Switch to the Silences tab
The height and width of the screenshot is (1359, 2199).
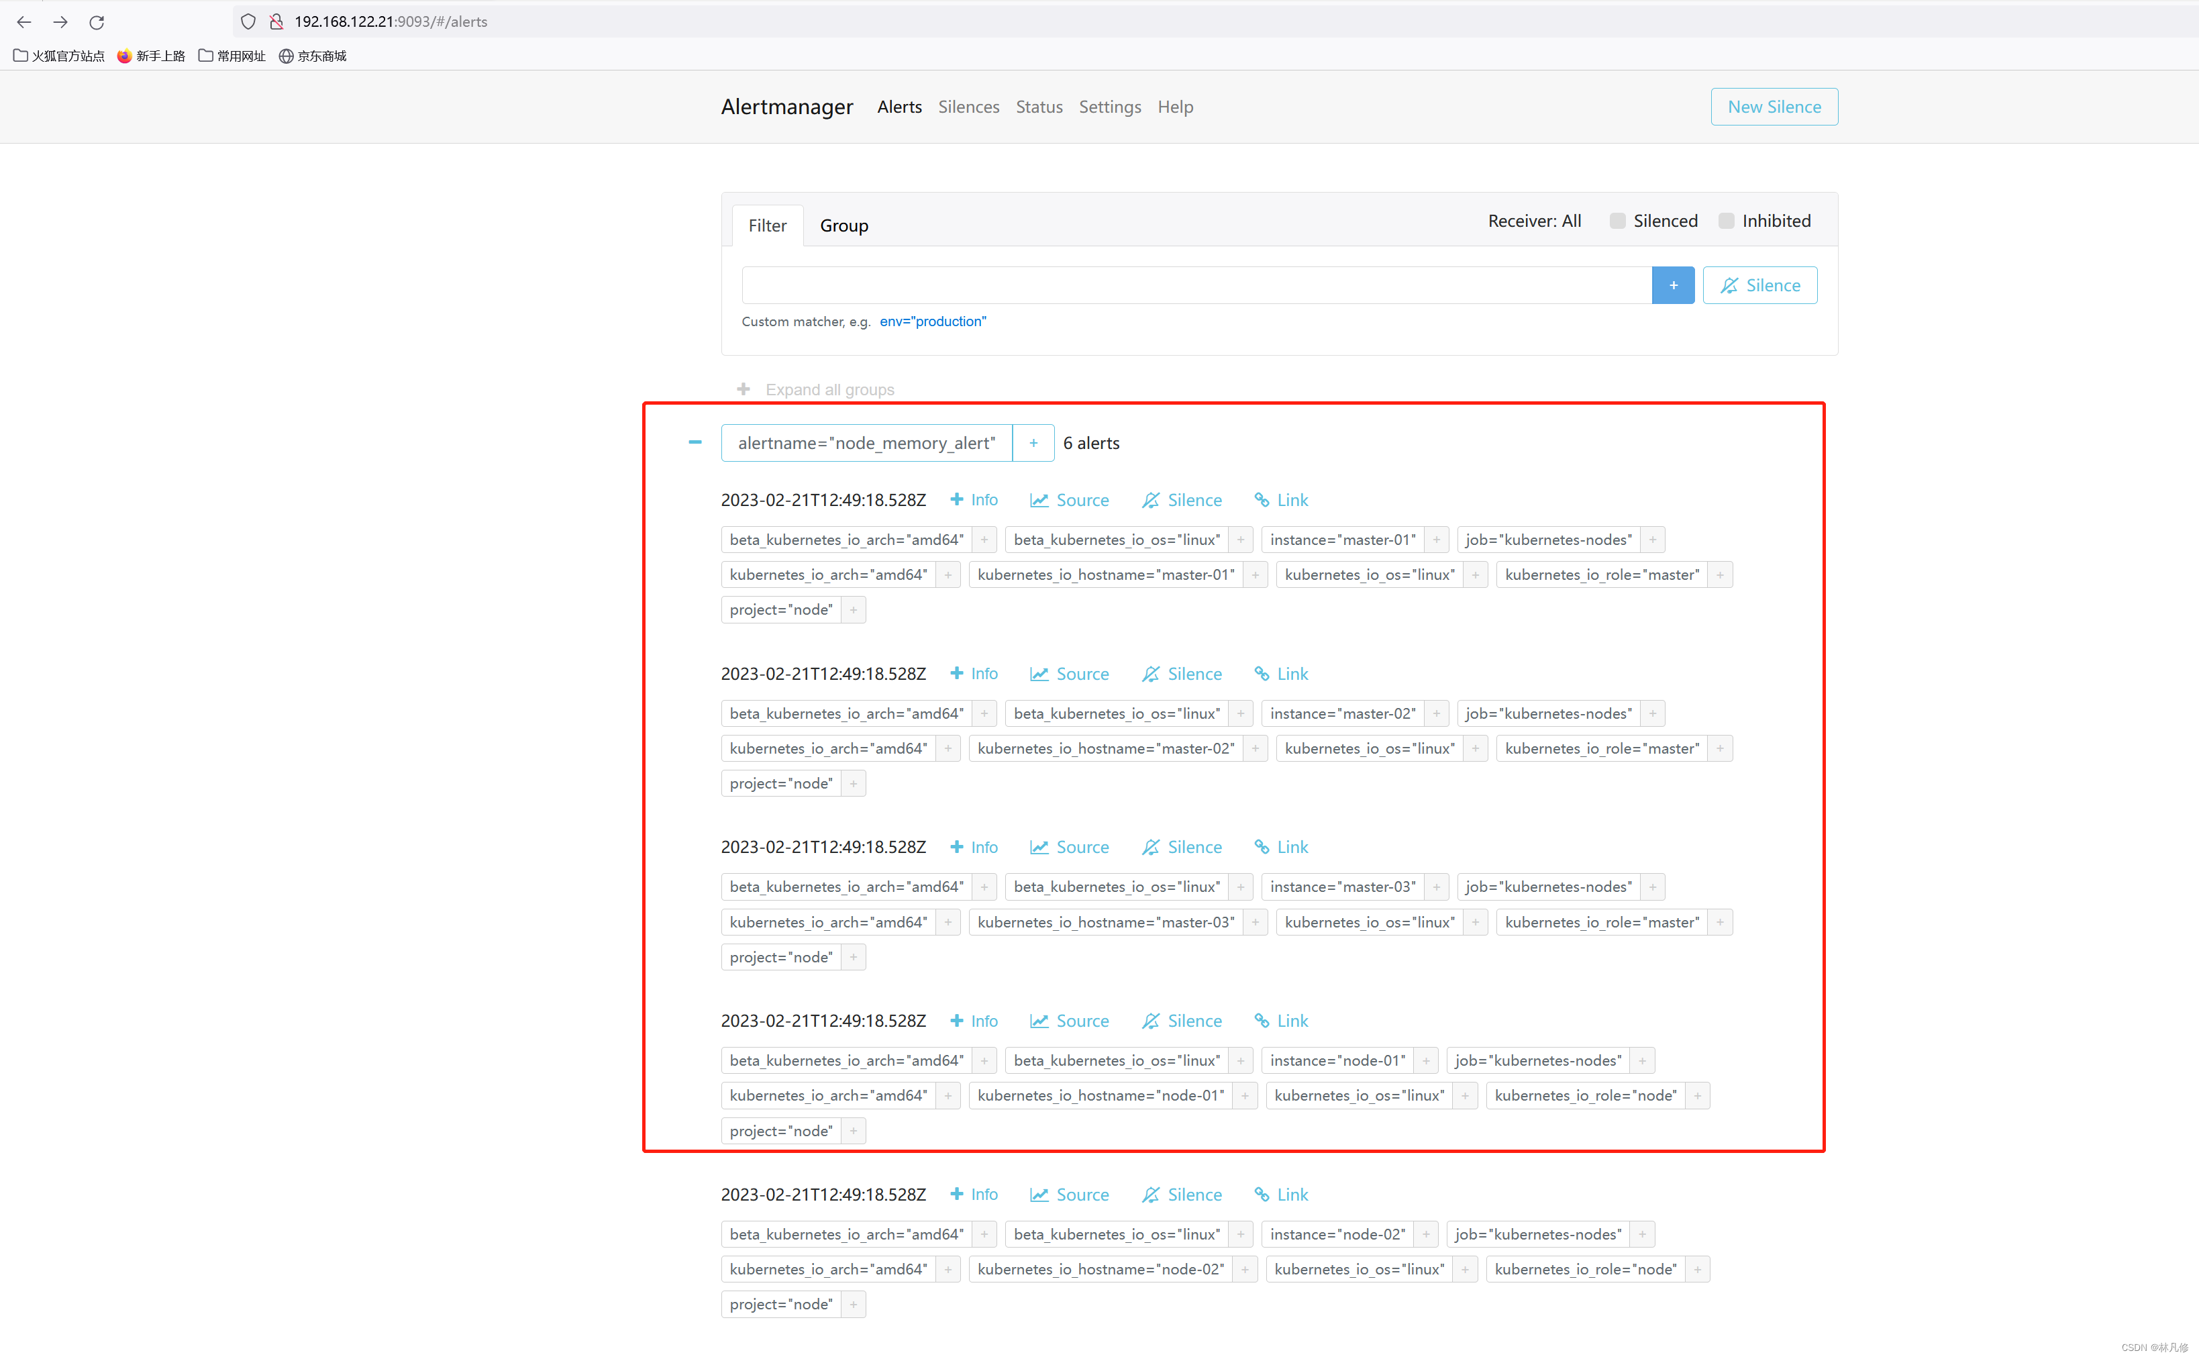point(968,105)
